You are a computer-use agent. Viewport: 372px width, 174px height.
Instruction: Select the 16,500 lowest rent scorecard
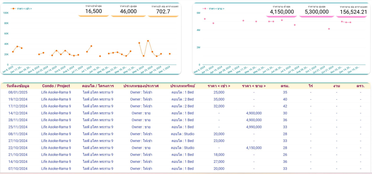93,11
